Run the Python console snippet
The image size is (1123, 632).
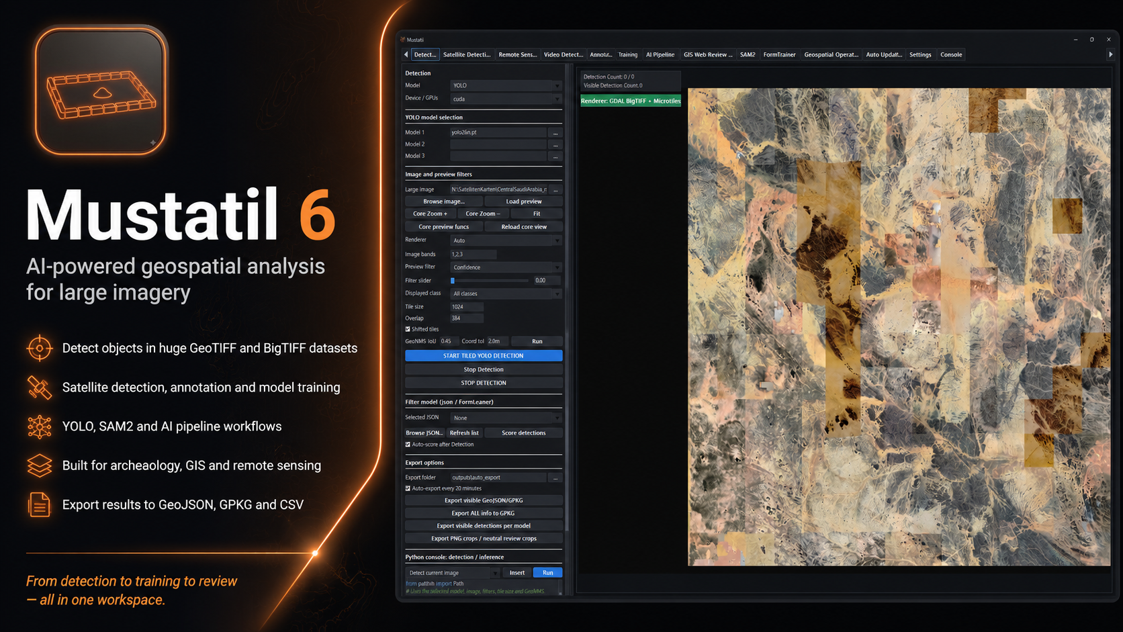pos(548,573)
